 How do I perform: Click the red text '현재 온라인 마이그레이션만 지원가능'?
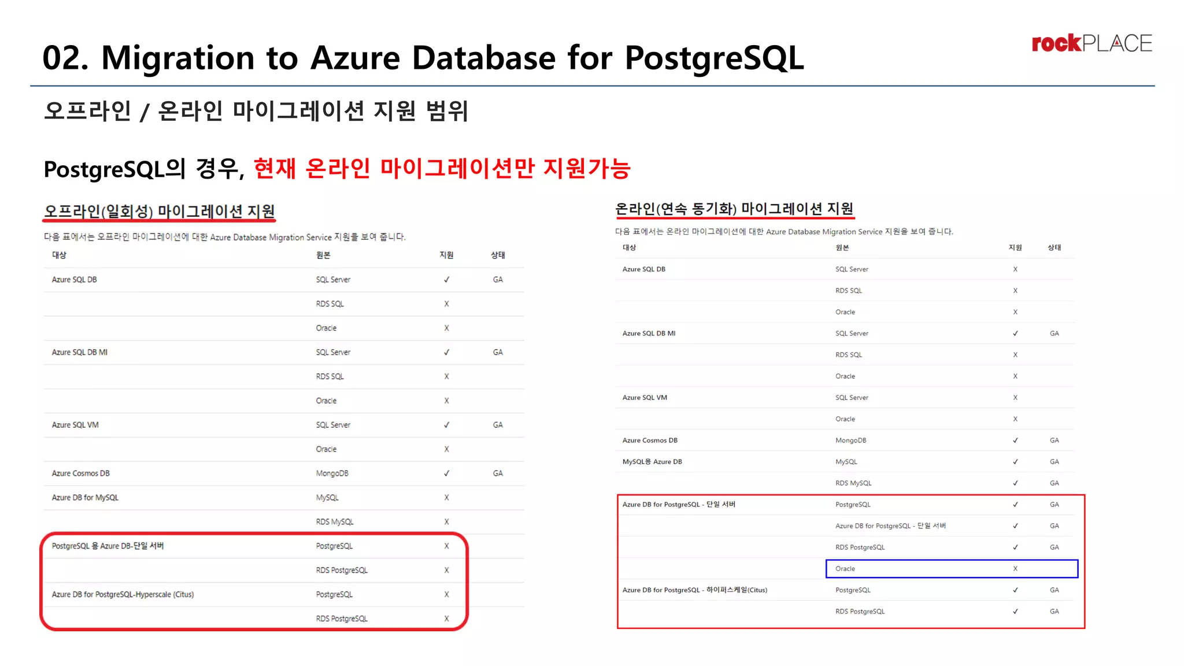(x=442, y=168)
